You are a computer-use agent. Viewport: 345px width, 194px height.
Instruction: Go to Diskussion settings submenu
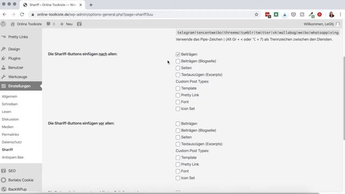[10, 119]
